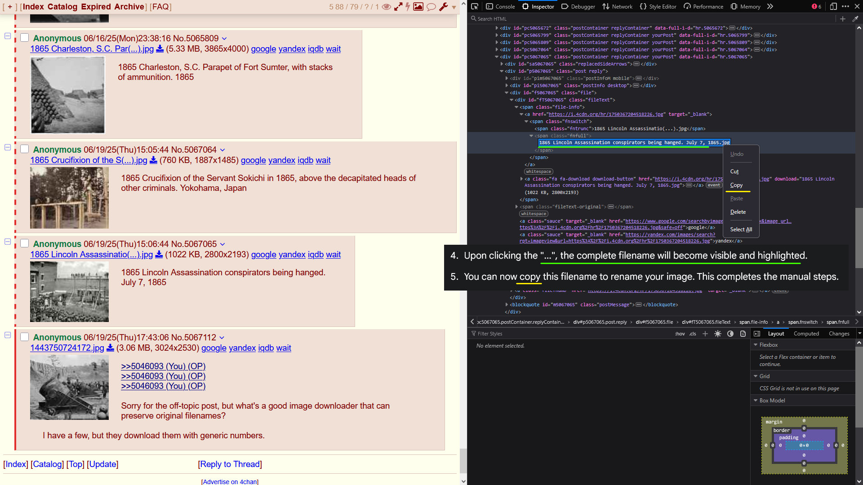Check the checkbox for post No.5067065
Screen dimensions: 863x485
click(25, 243)
